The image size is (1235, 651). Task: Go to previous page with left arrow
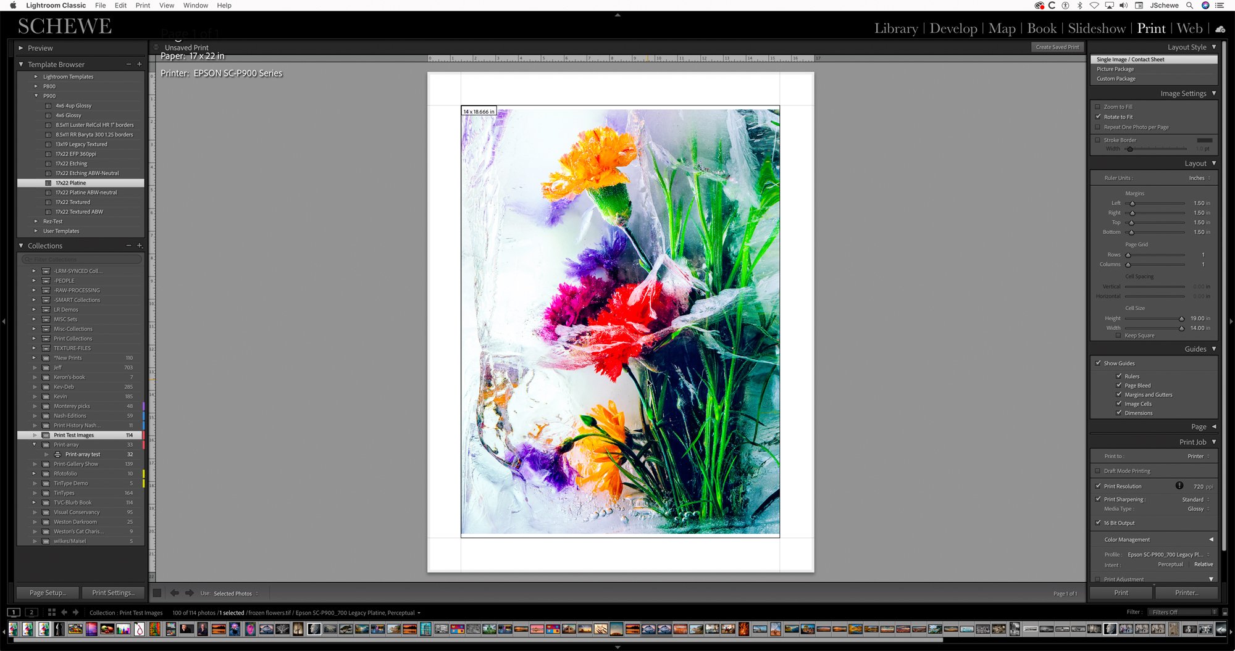175,593
